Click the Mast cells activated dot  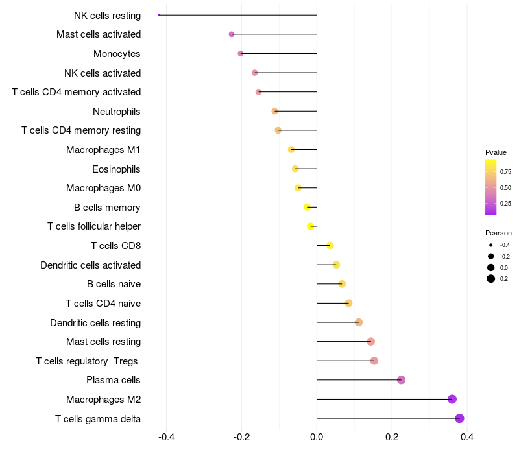(232, 34)
